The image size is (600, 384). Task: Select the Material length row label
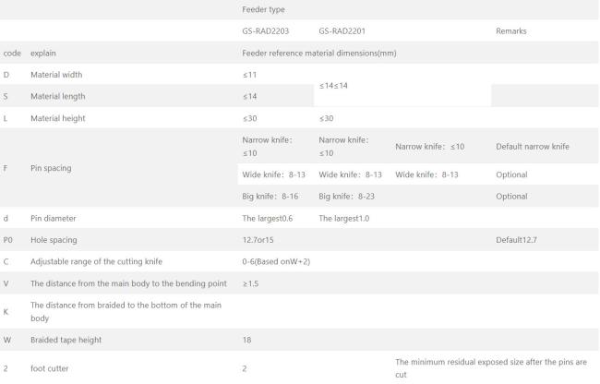[x=58, y=96]
